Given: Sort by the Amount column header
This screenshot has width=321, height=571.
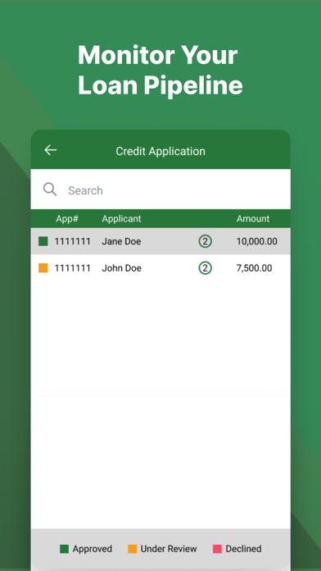Looking at the screenshot, I should pyautogui.click(x=253, y=219).
